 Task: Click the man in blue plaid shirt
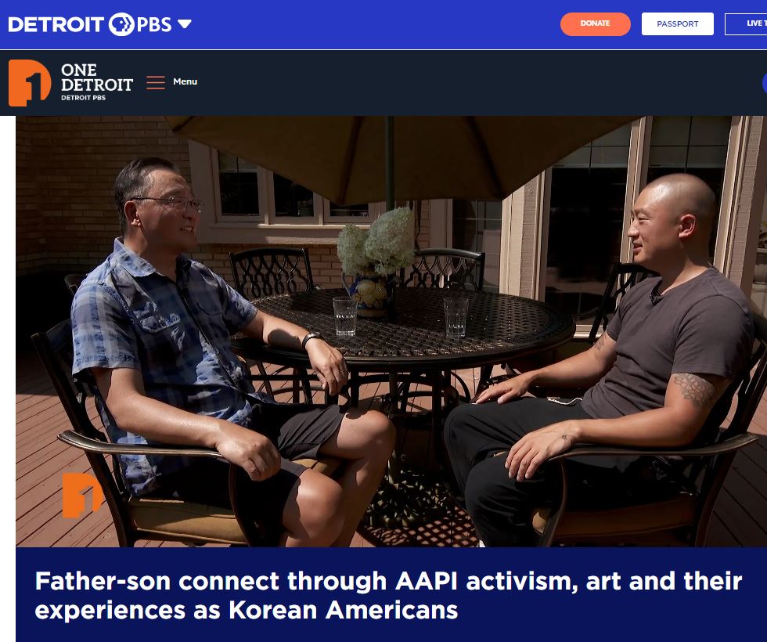(x=205, y=343)
